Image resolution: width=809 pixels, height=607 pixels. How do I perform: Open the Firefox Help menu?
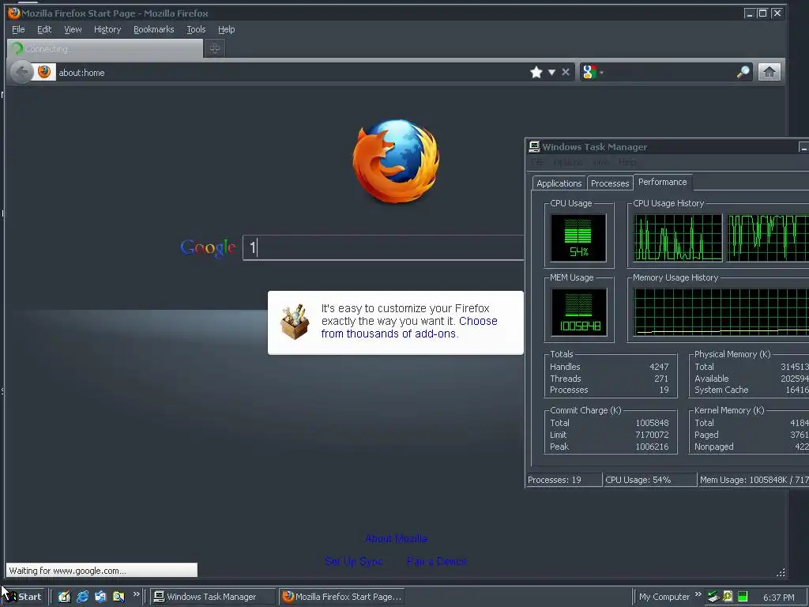pyautogui.click(x=226, y=29)
